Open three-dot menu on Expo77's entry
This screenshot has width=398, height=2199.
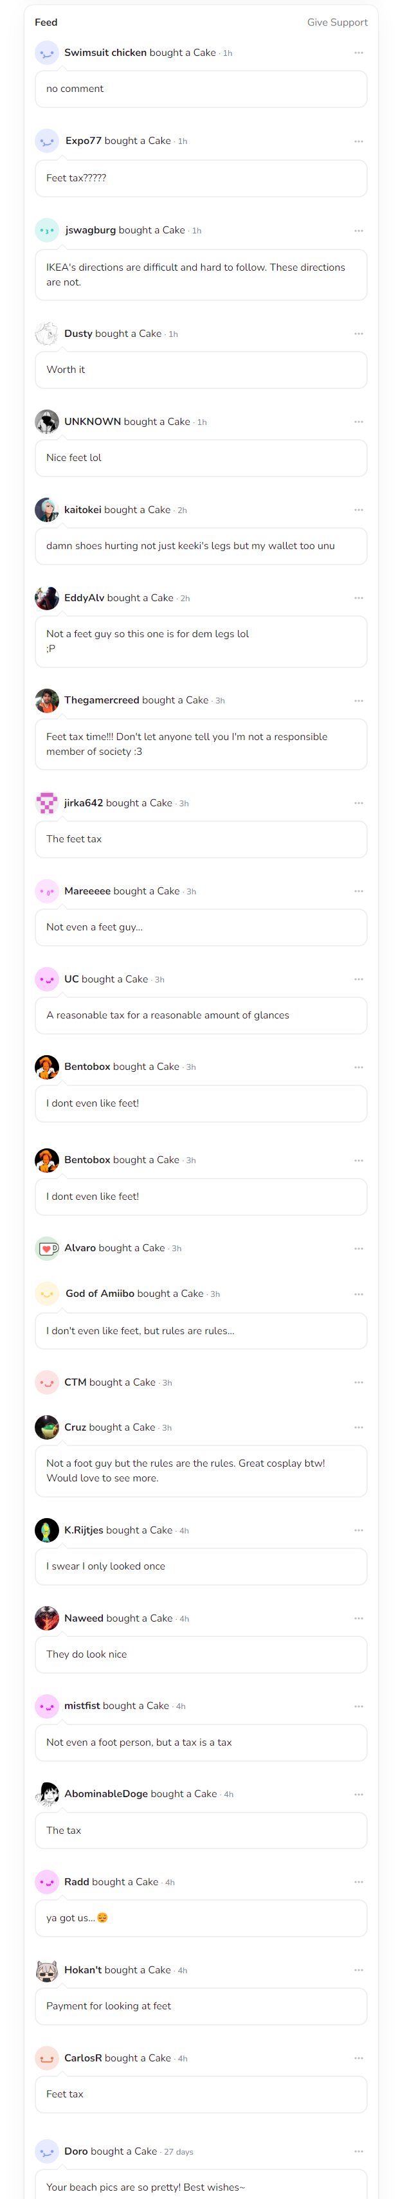pyautogui.click(x=359, y=141)
